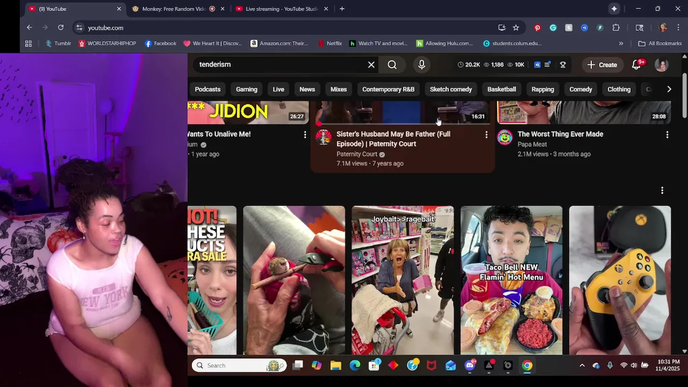Open more options for The Worst Thing Ever Made
Screen dimensions: 688x387
point(667,135)
